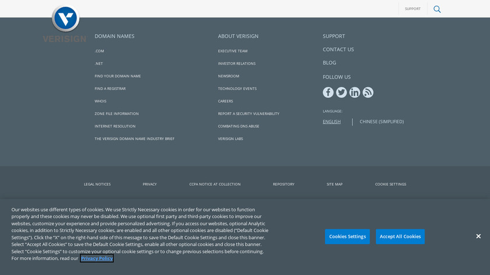
Task: Open the DOMAIN NAMES footer heading
Action: pyautogui.click(x=114, y=36)
